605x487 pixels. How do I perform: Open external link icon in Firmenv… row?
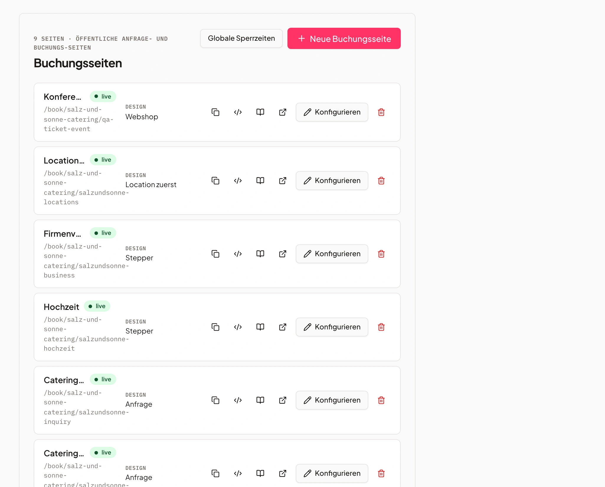283,254
